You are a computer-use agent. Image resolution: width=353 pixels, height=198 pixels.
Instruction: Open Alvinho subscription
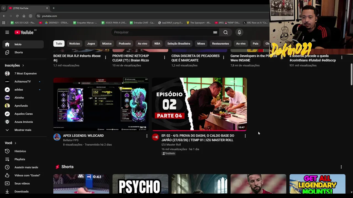coord(23,98)
